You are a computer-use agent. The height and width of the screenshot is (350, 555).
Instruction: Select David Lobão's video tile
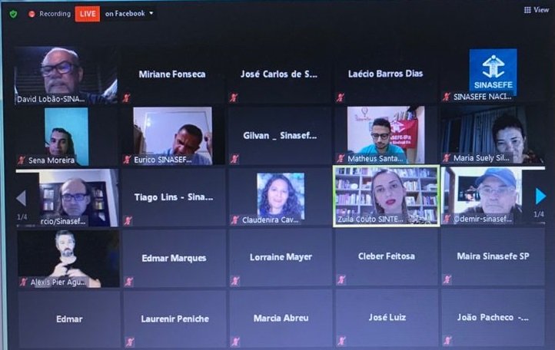point(65,74)
